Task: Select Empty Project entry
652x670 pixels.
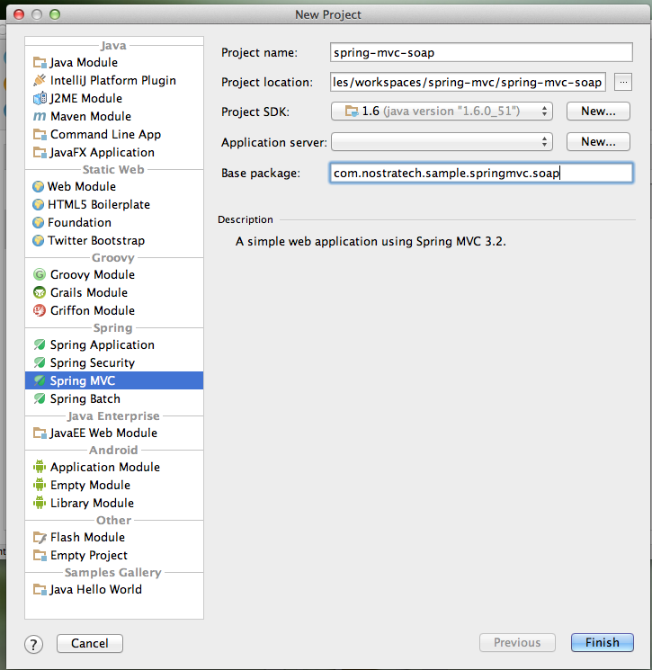Action: (x=114, y=555)
